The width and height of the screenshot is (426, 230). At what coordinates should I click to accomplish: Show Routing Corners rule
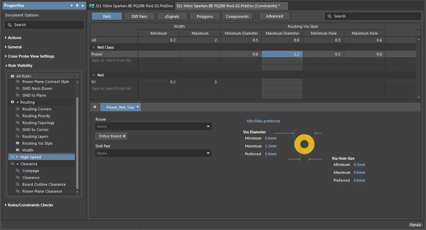18,109
